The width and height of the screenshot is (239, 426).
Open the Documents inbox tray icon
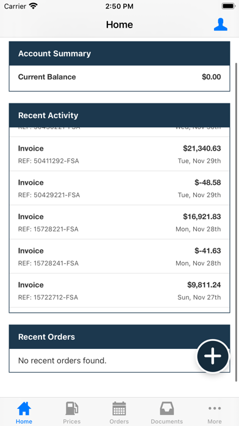(166, 408)
